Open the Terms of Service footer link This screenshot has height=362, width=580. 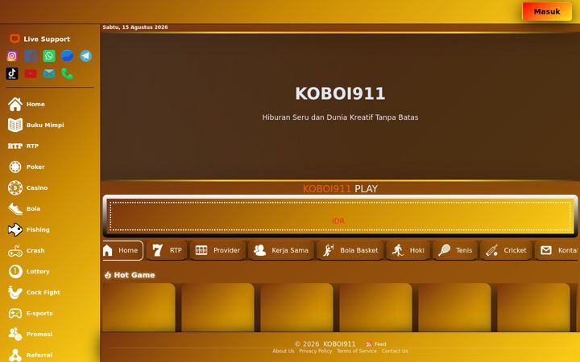[x=357, y=351]
